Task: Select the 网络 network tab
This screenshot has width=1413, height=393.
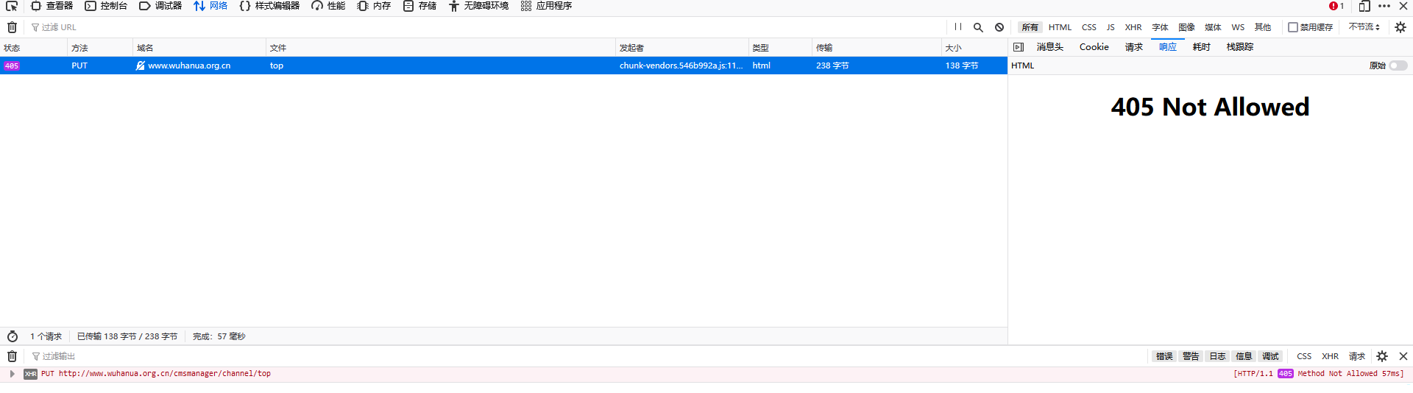Action: [x=210, y=6]
